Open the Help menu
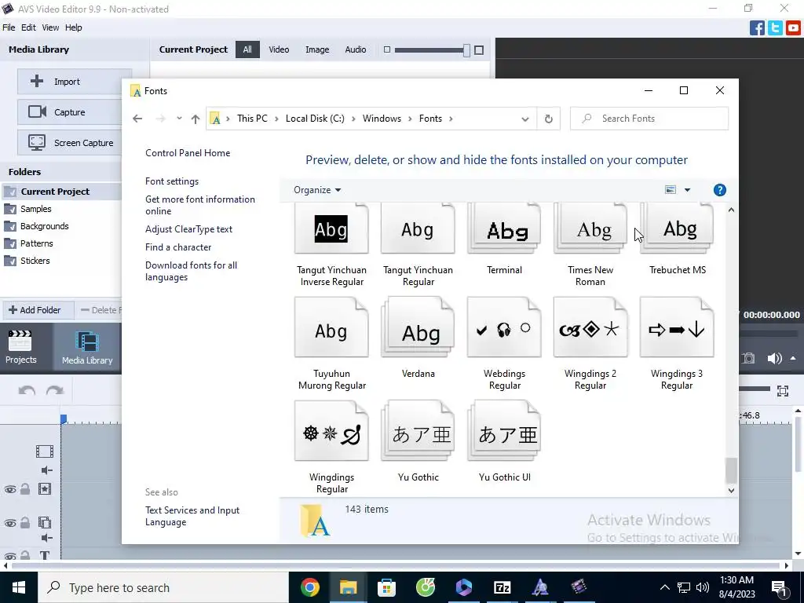Screen dimensions: 804x603 73,27
